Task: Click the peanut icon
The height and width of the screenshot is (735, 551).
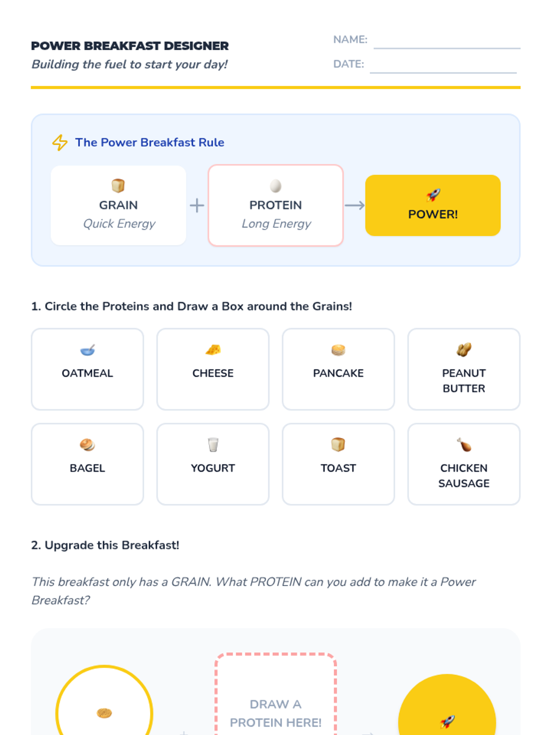Action: (464, 350)
